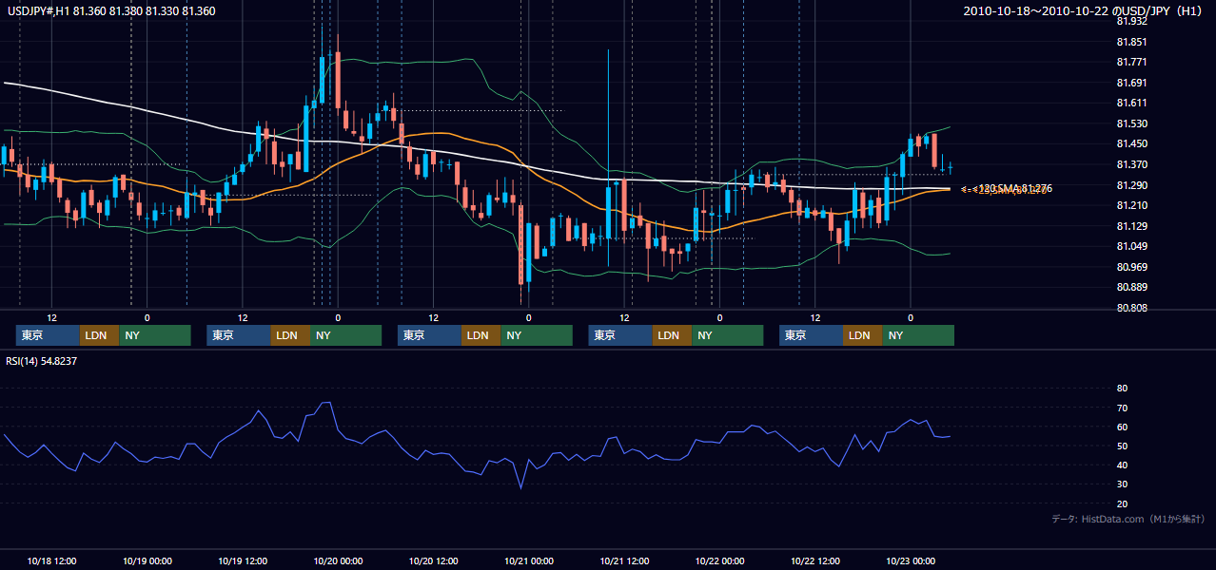Open the HistData.com data credit text
The image size is (1216, 570).
coord(1128,519)
